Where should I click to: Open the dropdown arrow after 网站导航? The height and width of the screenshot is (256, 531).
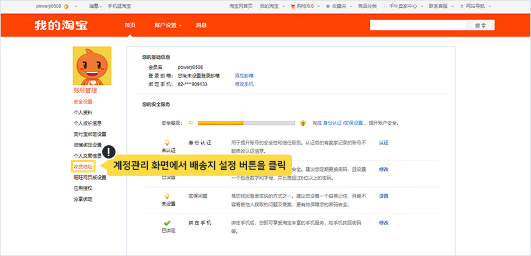489,7
